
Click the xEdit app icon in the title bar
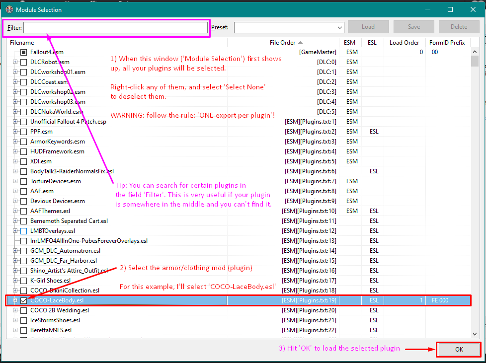click(x=9, y=9)
